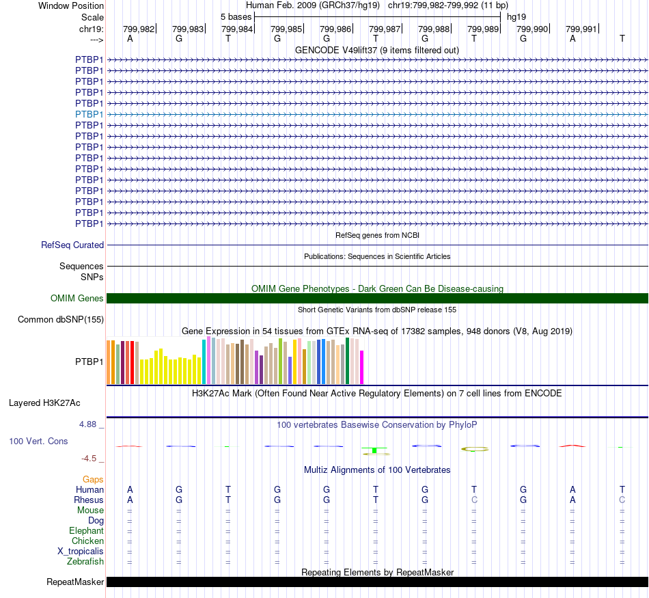Click the dark green bar in the GTEx chart
The width and height of the screenshot is (649, 598).
point(347,361)
